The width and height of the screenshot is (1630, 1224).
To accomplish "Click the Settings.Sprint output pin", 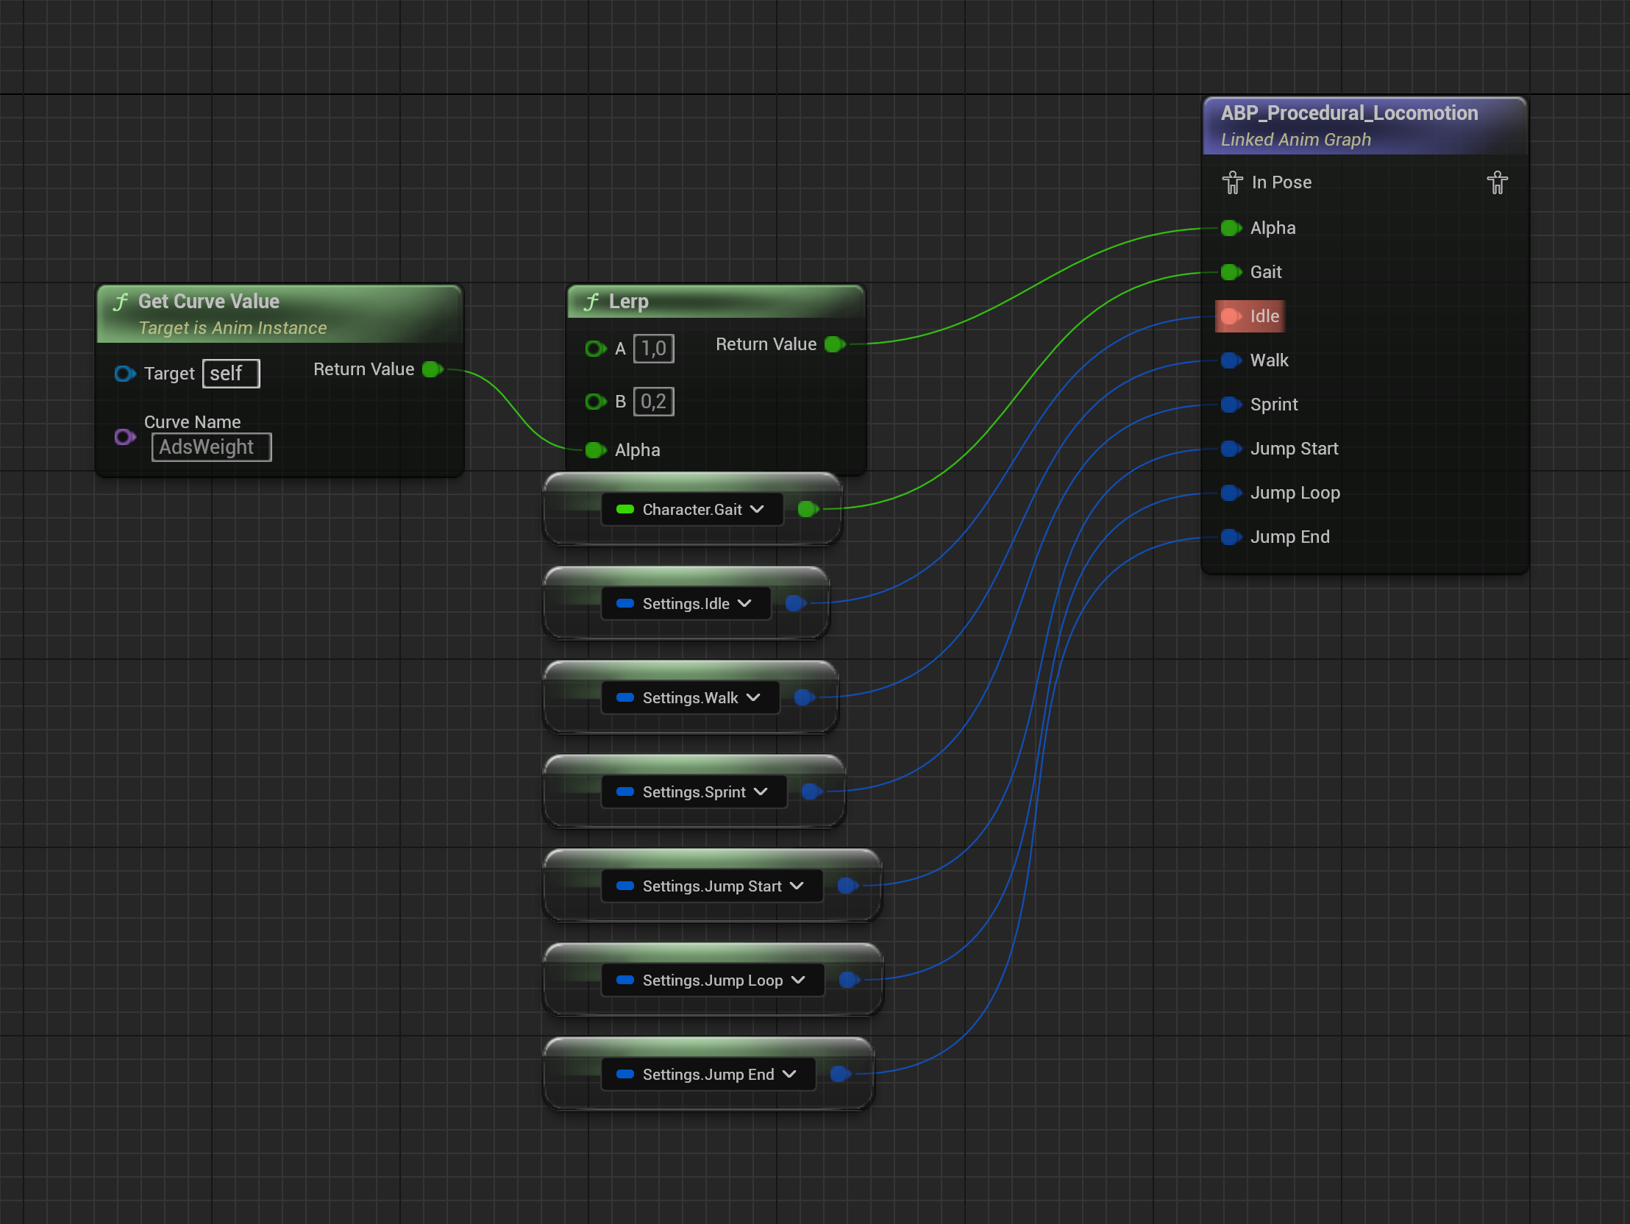I will (811, 792).
